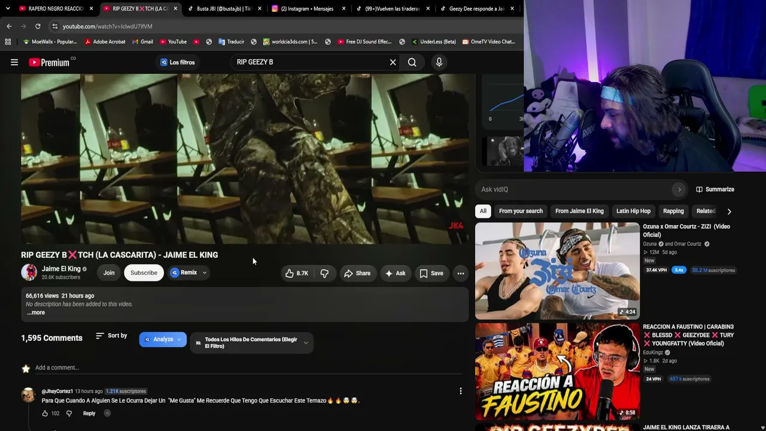Click Summarize in the vidIQ panel
The width and height of the screenshot is (766, 431).
[x=715, y=189]
